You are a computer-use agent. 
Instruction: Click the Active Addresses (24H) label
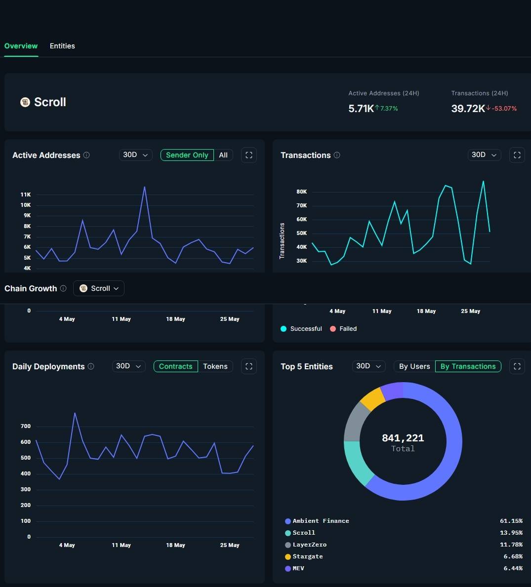click(384, 93)
